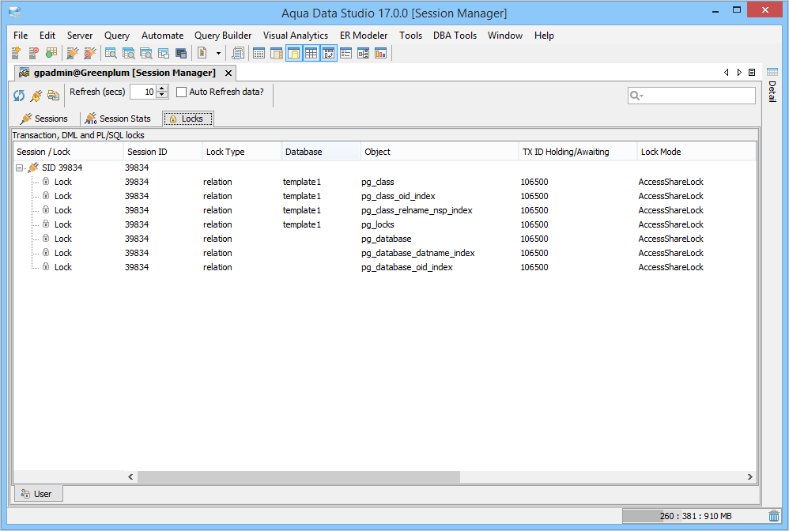Image resolution: width=789 pixels, height=531 pixels.
Task: Click the blue Refresh arrows icon
Action: (x=19, y=95)
